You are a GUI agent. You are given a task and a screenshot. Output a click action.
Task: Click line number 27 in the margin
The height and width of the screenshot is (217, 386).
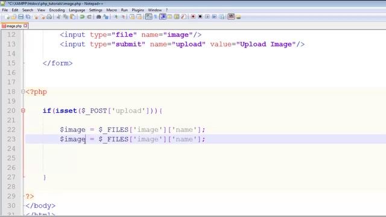click(x=11, y=177)
